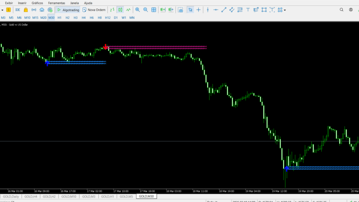Select the trendline drawing tool
The height and width of the screenshot is (202, 359).
coord(224,9)
